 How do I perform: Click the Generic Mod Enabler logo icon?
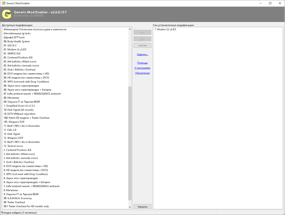pyautogui.click(x=7, y=14)
